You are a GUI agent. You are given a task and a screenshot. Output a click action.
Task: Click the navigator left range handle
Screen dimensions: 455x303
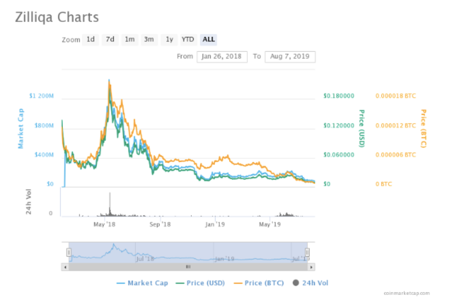point(69,252)
